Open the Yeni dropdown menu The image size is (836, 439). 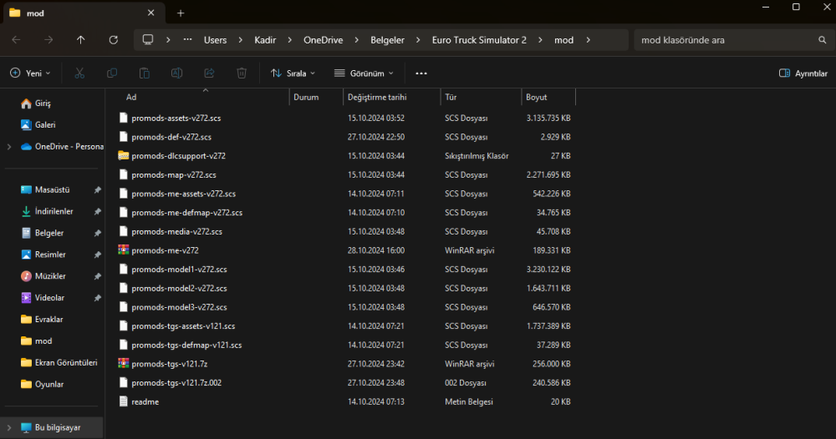click(x=30, y=73)
